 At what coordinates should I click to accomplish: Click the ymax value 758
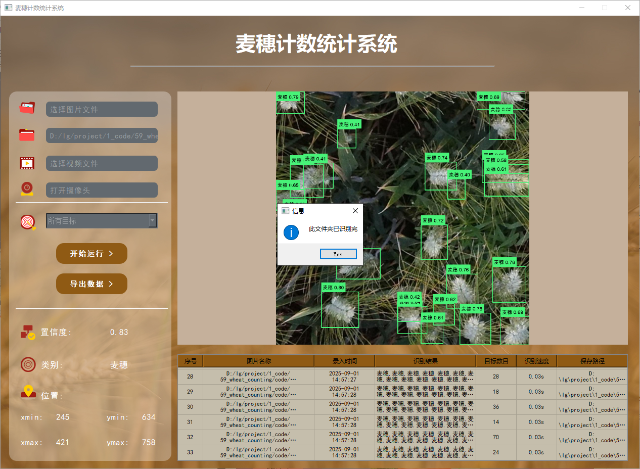point(148,442)
